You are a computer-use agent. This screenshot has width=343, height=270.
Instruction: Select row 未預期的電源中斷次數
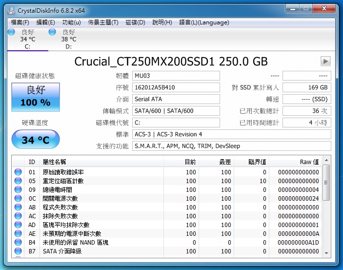[x=167, y=233]
